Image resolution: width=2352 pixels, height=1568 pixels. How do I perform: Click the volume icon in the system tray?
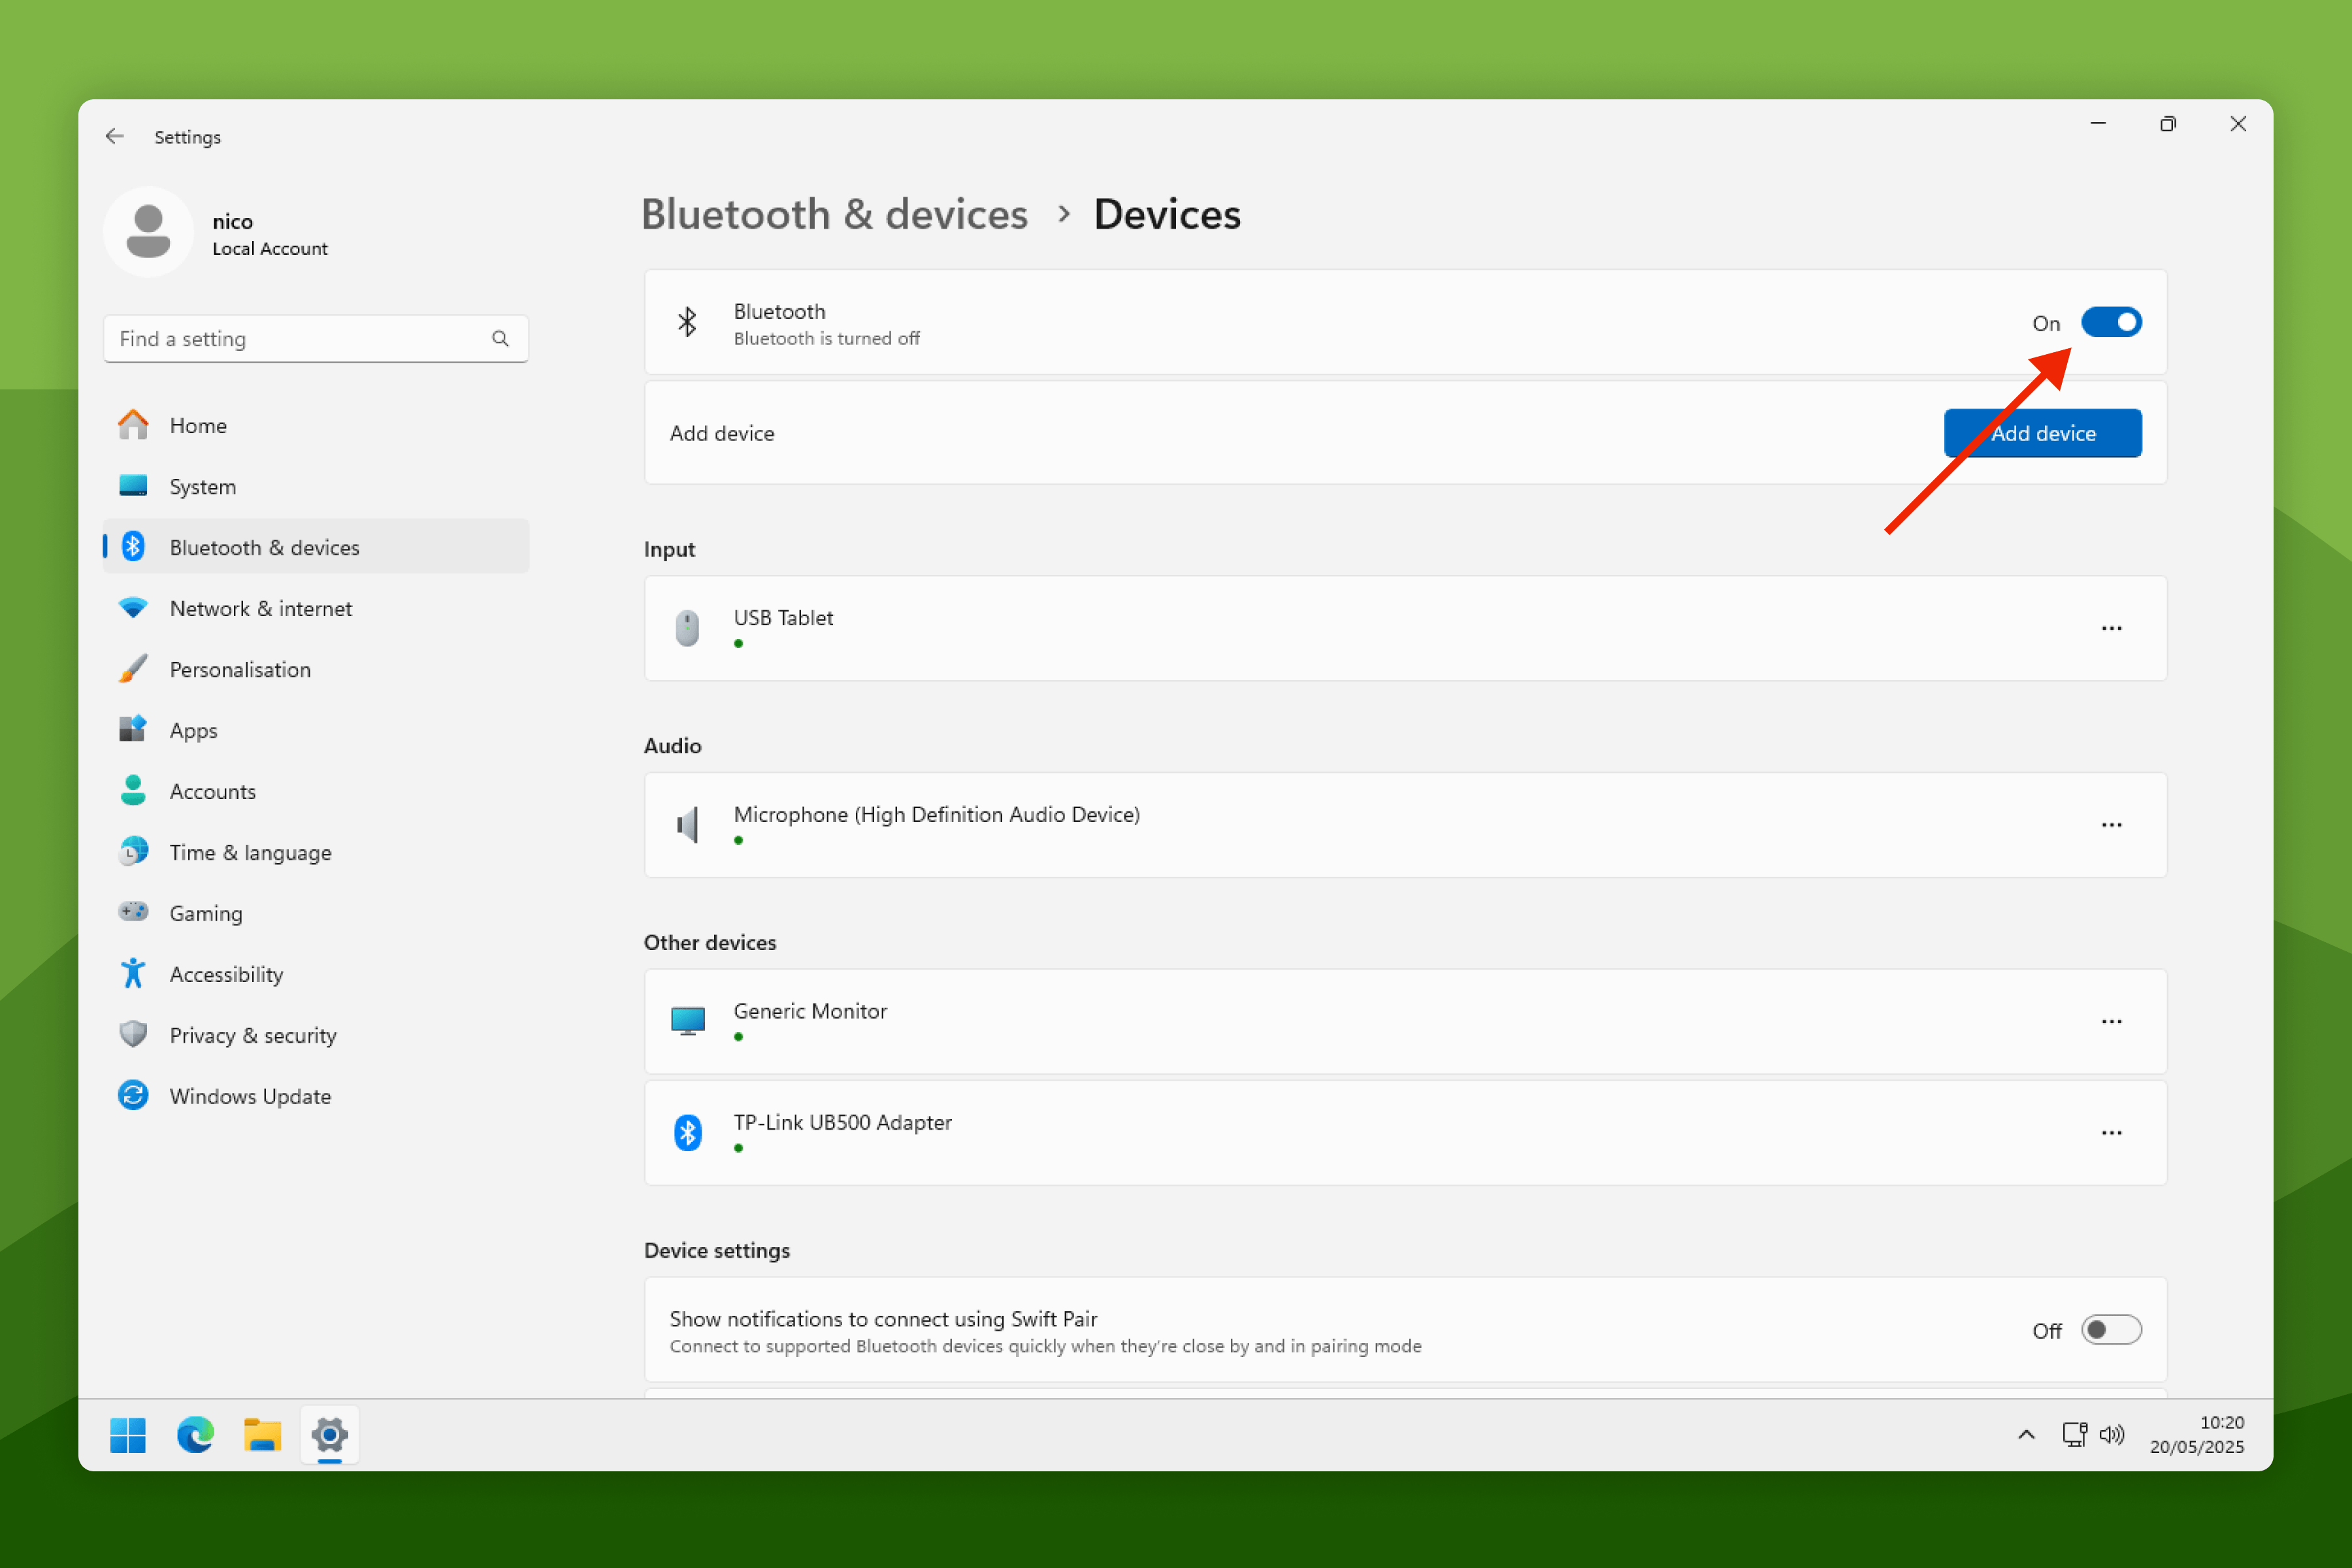(2113, 1435)
